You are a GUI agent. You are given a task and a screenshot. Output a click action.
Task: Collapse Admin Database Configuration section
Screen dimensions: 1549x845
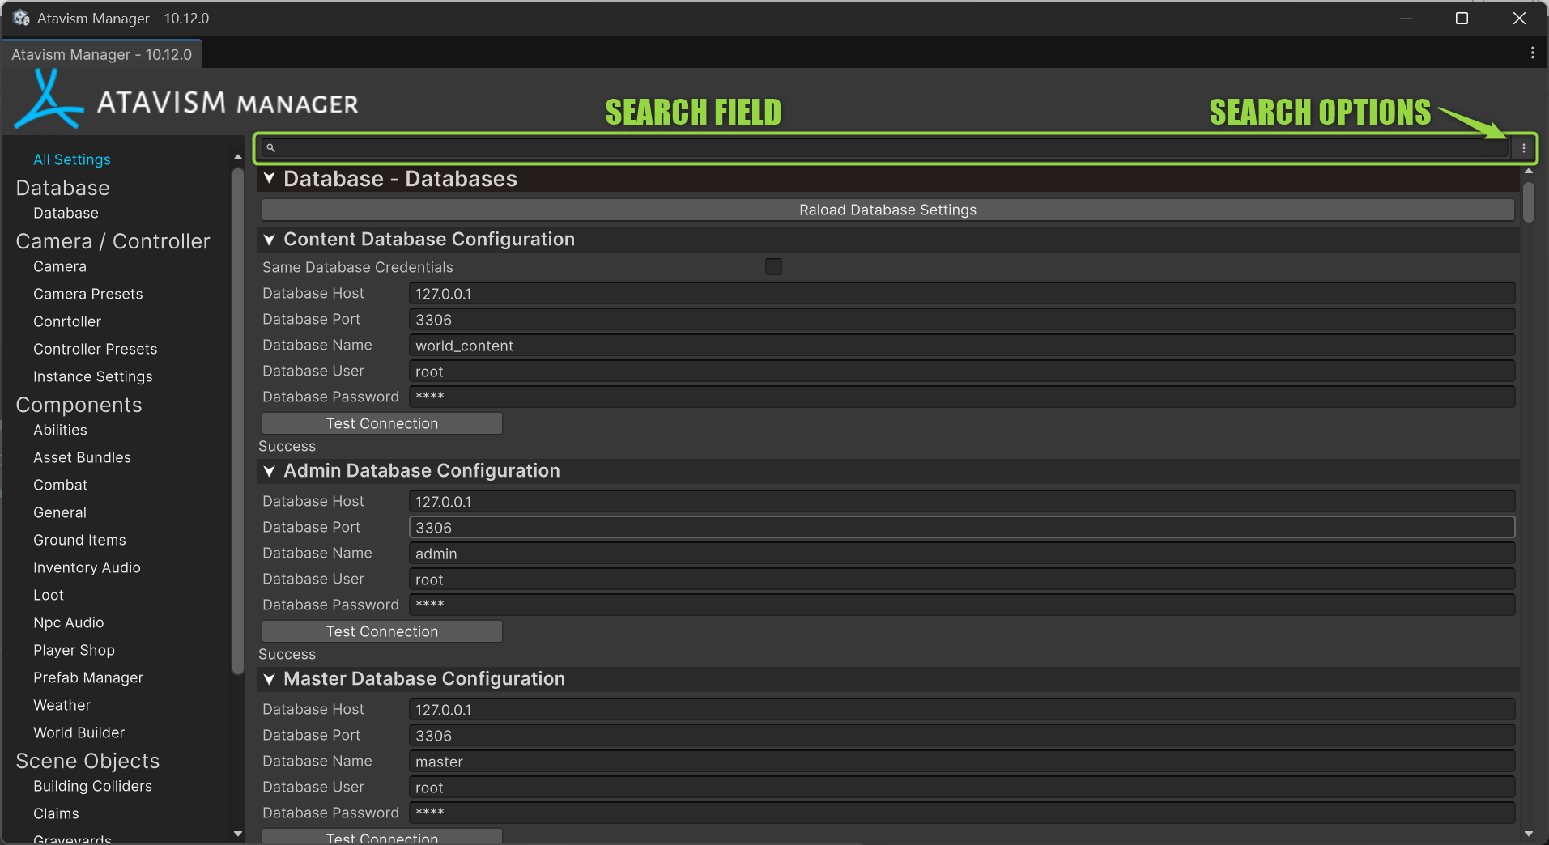click(270, 471)
